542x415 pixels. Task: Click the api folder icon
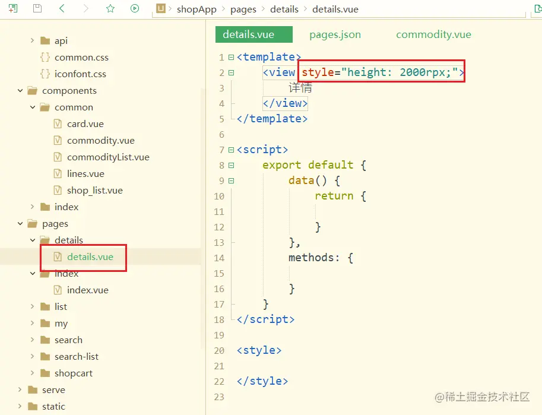coord(45,41)
